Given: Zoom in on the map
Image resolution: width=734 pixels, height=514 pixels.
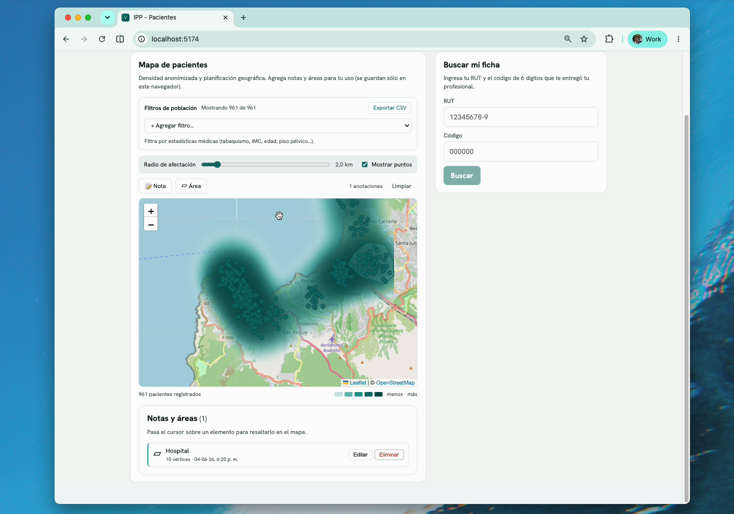Looking at the screenshot, I should tap(151, 211).
